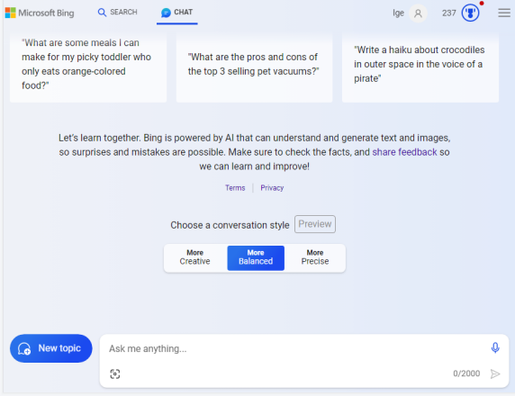
Task: Set conversation style to More Precise
Action: 315,257
